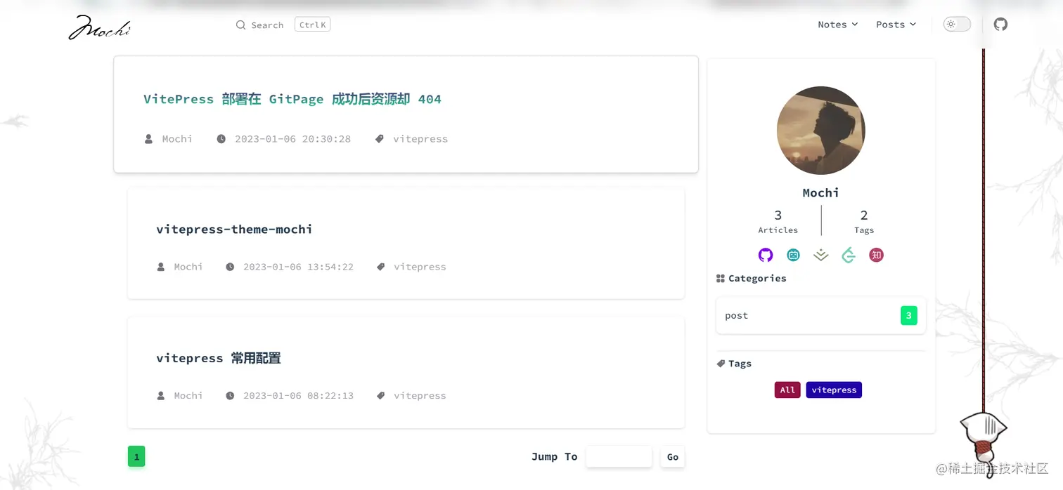Open the post about GitPage 404 resources
1063x490 pixels.
pos(292,99)
